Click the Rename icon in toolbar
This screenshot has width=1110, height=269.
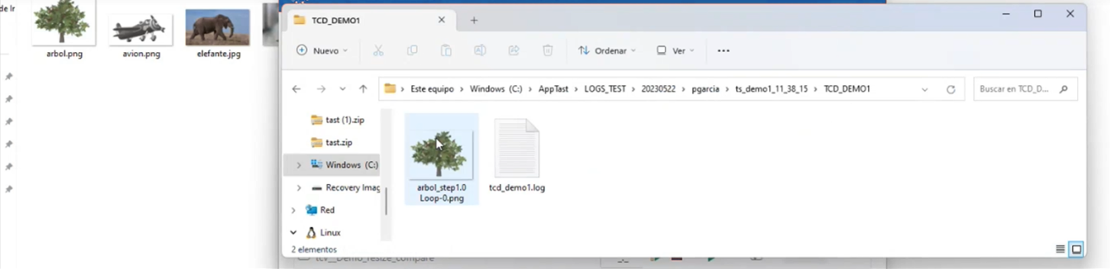480,51
